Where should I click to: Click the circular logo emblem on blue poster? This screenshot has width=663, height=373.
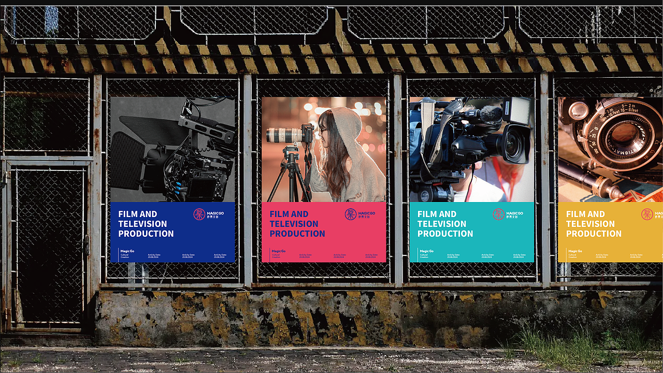pos(199,214)
